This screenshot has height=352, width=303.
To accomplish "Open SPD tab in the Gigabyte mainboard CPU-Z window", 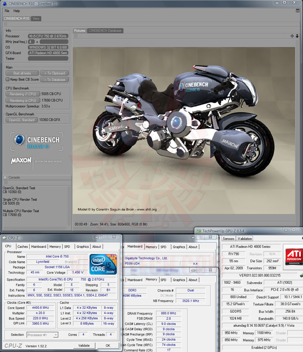I will tap(163, 247).
